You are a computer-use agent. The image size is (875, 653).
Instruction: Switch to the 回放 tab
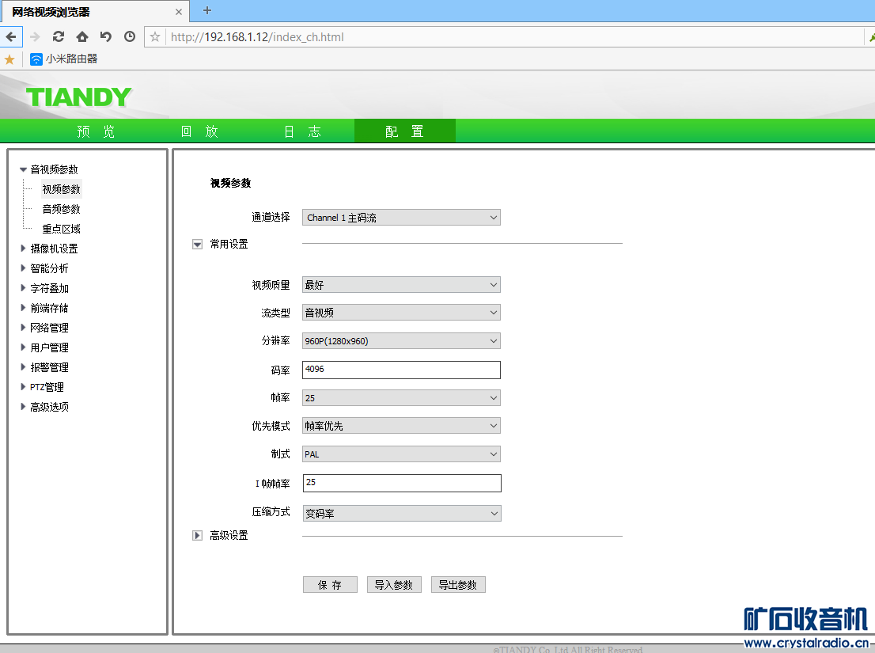pos(199,131)
